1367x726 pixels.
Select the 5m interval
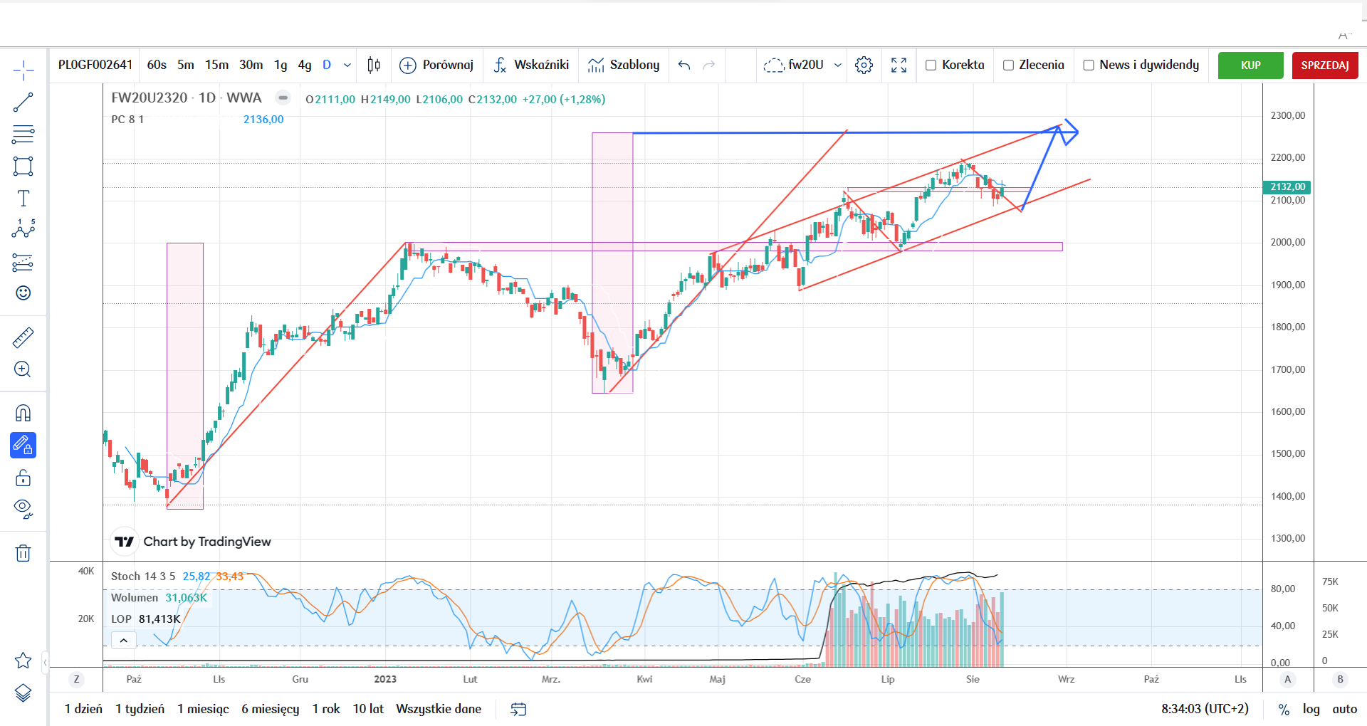(x=186, y=65)
